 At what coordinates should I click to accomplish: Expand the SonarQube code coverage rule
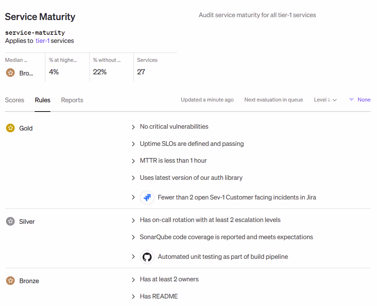pos(133,237)
